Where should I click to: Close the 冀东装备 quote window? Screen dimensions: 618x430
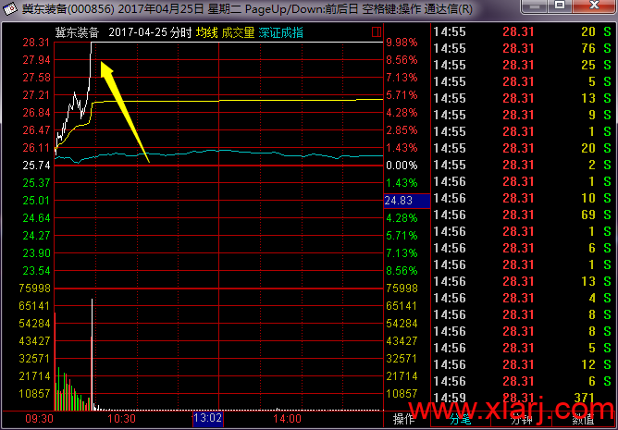[594, 6]
